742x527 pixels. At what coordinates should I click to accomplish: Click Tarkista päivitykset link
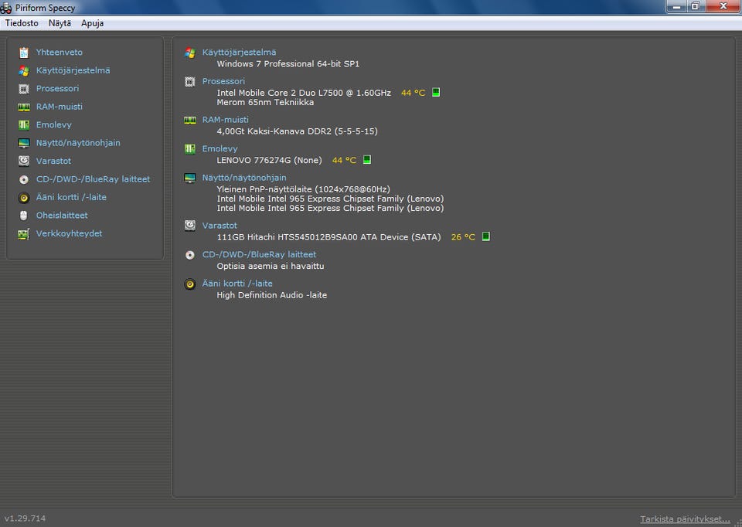tap(685, 519)
